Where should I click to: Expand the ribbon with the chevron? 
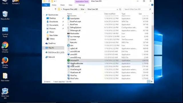point(149,5)
